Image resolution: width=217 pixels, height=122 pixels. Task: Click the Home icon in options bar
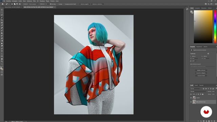point(3,4)
